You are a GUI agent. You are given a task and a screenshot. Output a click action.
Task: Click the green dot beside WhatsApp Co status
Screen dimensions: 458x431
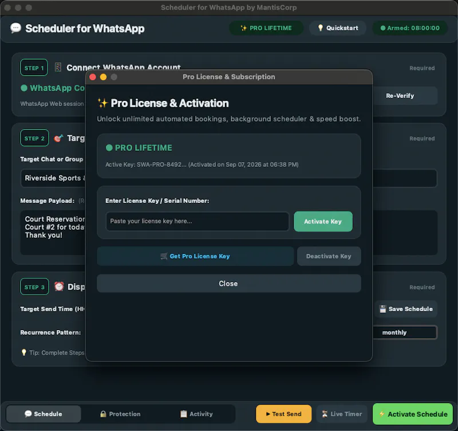(24, 88)
